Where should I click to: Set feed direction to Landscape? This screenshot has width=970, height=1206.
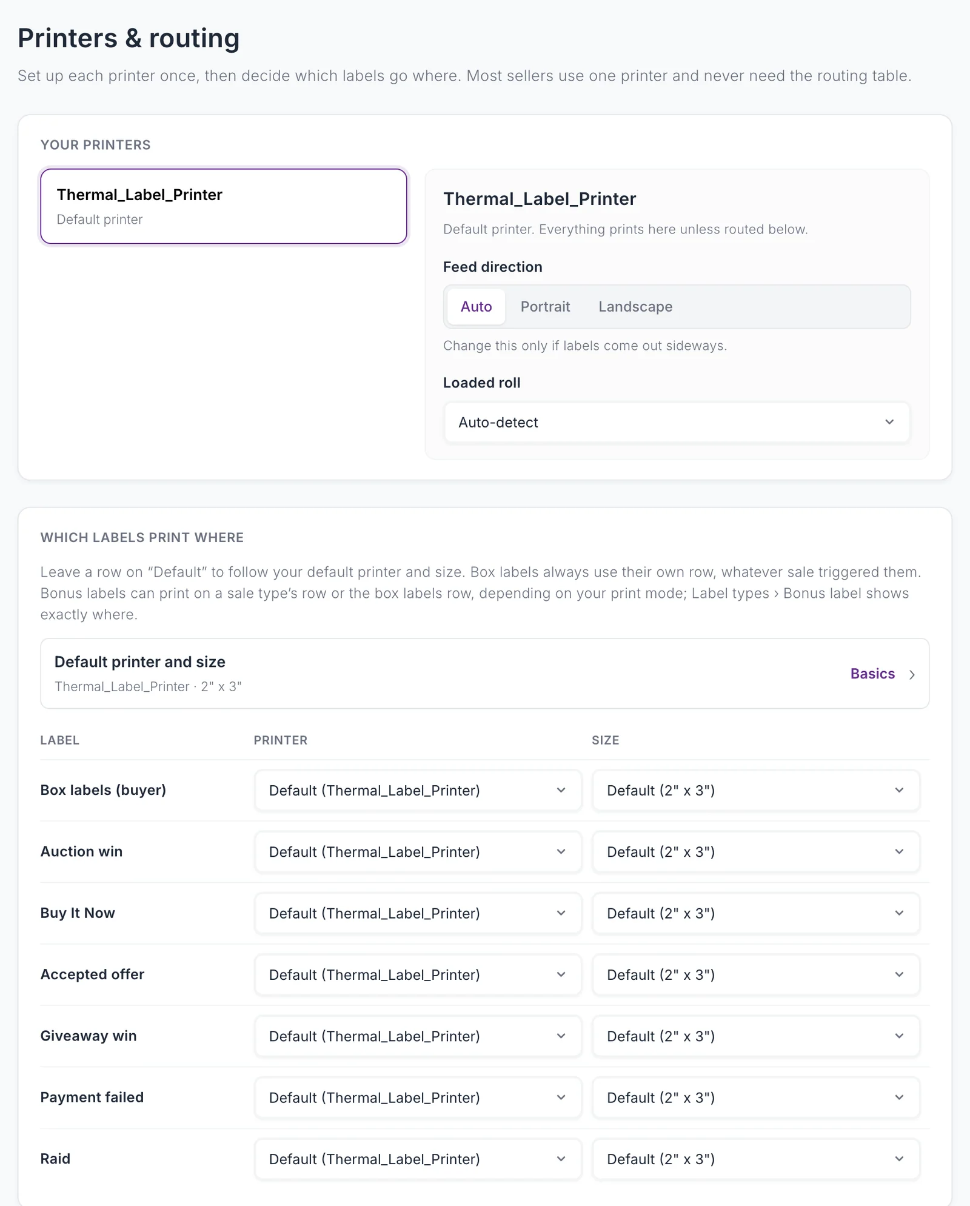click(x=635, y=307)
